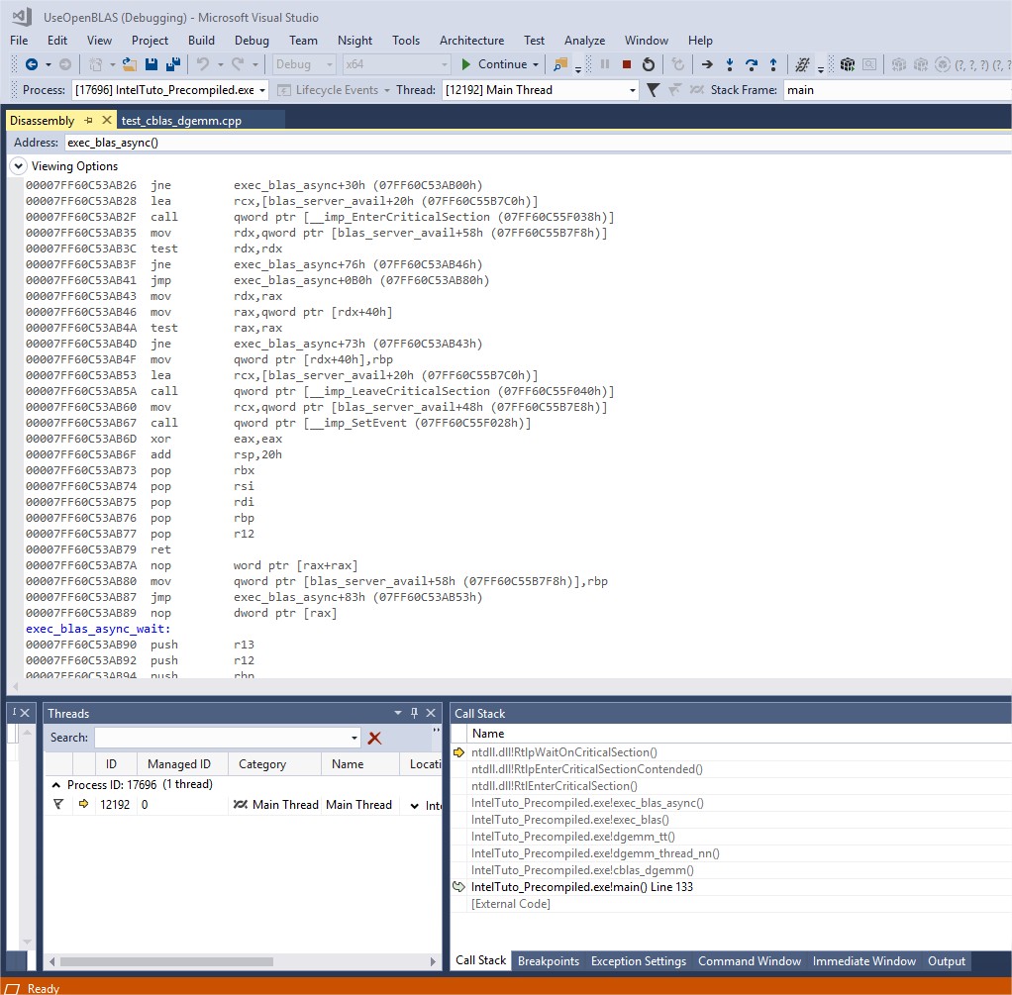Flag thread 12192 in Threads list
Viewport: 1012px width, 995px height.
58,804
